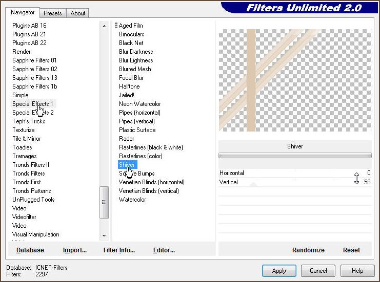This screenshot has width=380, height=282.
Task: Click the Shiver filter preview image
Action: click(x=295, y=80)
